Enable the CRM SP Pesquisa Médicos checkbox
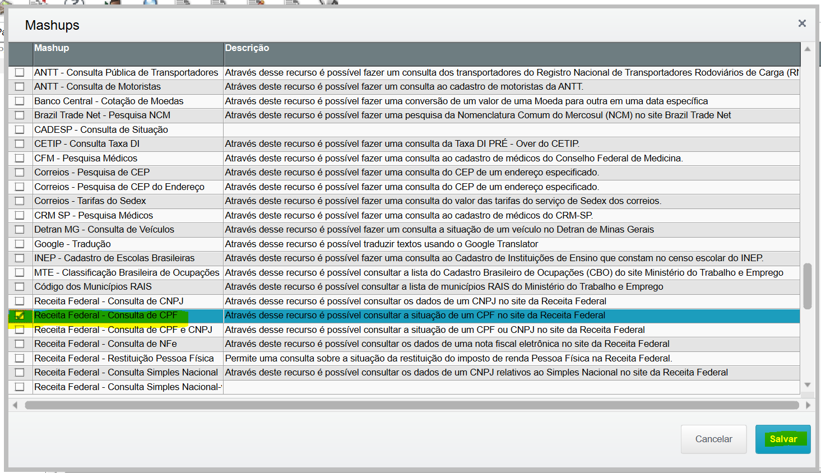 click(x=20, y=215)
